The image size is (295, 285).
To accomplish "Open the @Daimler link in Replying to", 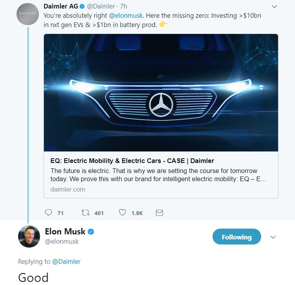I will click(x=66, y=261).
